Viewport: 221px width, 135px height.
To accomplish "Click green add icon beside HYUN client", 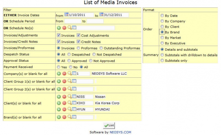I will 59,110.
